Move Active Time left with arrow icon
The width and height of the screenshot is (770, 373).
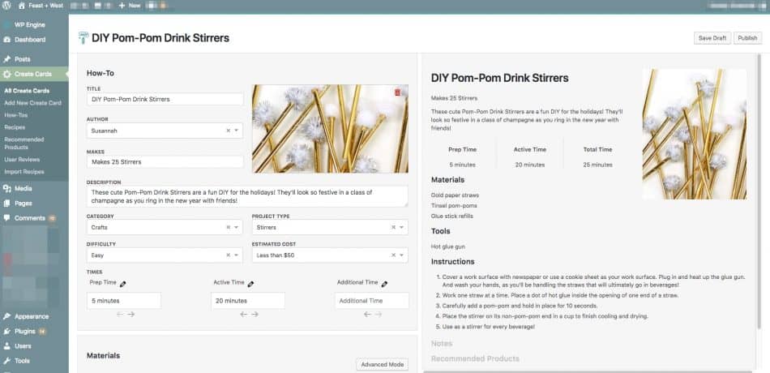243,314
